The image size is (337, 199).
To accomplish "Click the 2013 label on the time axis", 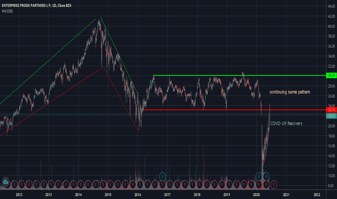I will coord(48,195).
